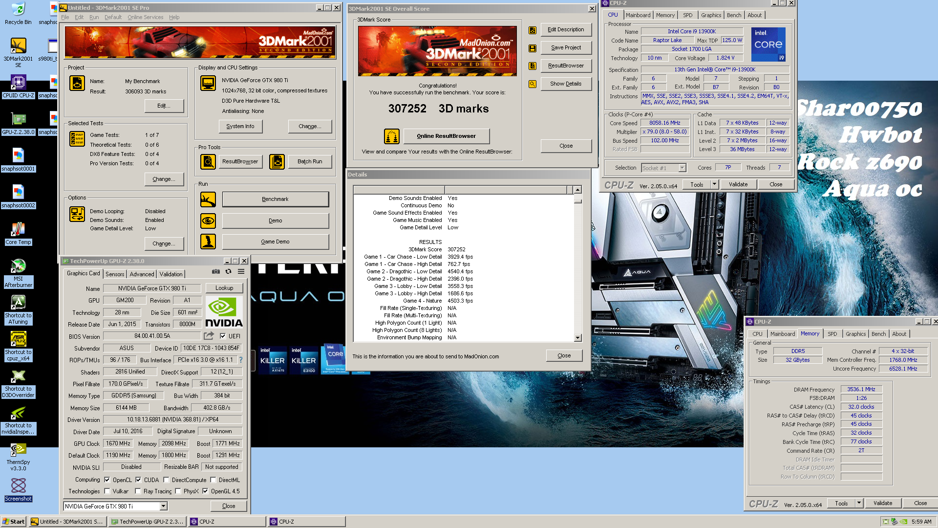Viewport: 938px width, 528px height.
Task: Expand Tools dropdown arrow in bottom CPU-Z
Action: point(859,503)
